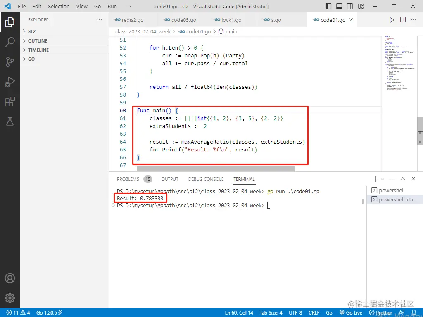Open the Edit menu
The height and width of the screenshot is (317, 423).
tap(37, 6)
